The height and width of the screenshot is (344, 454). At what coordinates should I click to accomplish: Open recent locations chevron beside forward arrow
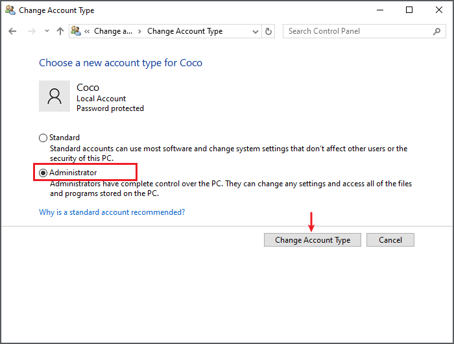pyautogui.click(x=47, y=31)
